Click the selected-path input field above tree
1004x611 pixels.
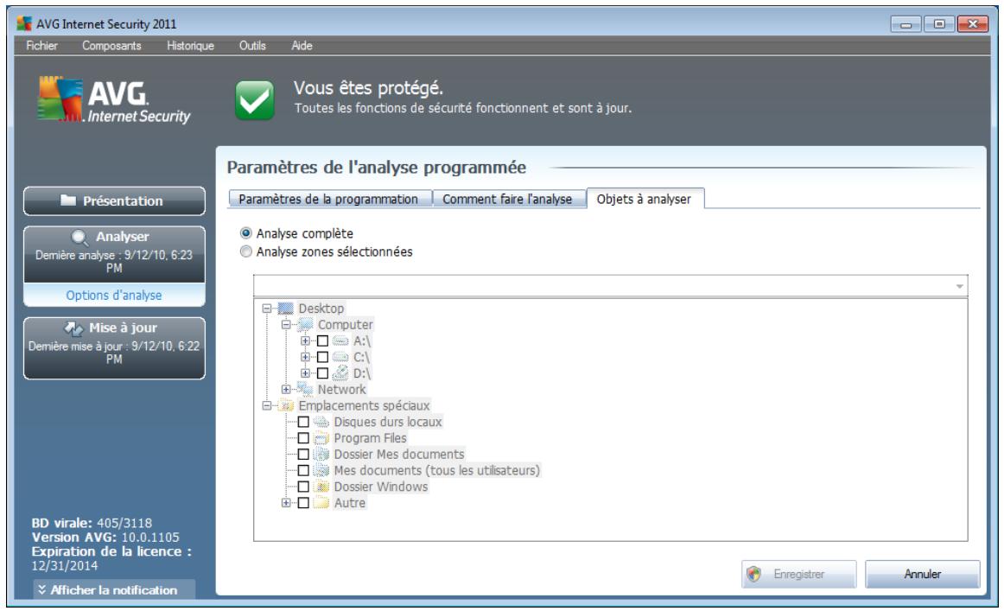[x=610, y=286]
